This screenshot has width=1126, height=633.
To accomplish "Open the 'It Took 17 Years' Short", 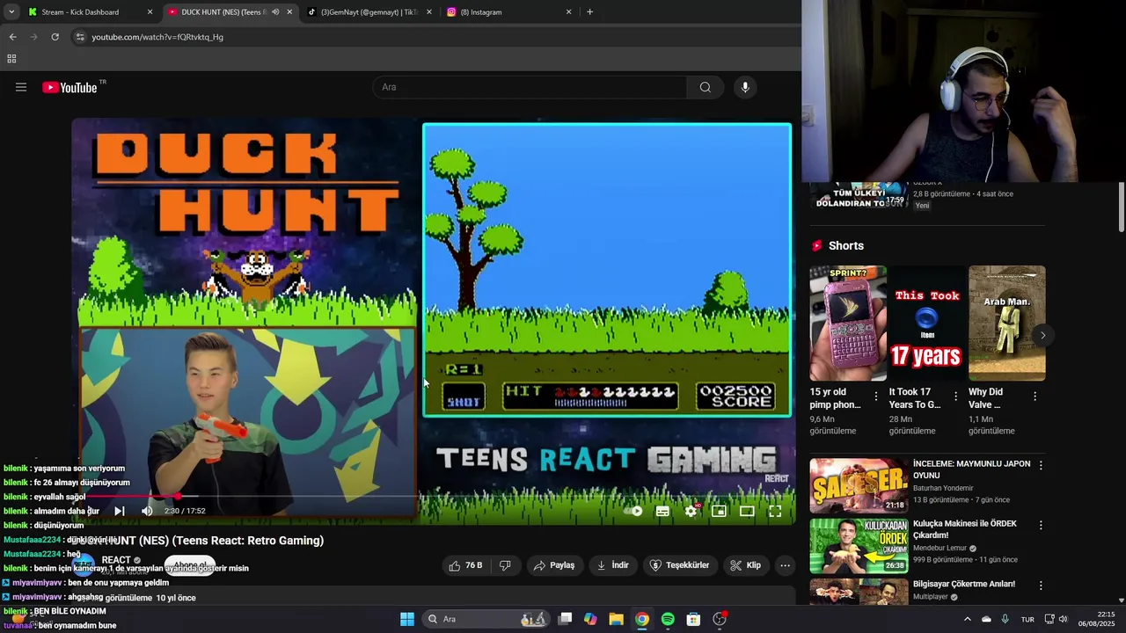I will pos(927,323).
